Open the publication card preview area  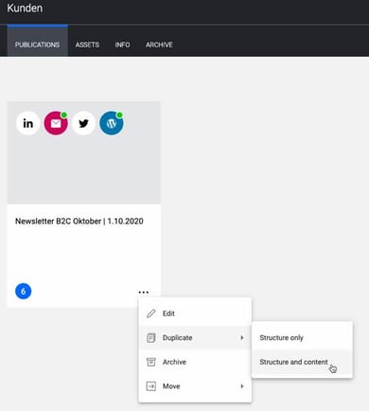(x=84, y=152)
